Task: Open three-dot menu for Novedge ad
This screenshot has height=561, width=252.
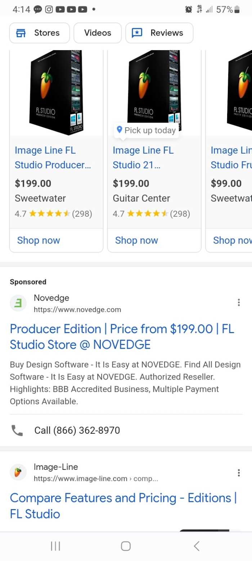Action: coord(239,302)
